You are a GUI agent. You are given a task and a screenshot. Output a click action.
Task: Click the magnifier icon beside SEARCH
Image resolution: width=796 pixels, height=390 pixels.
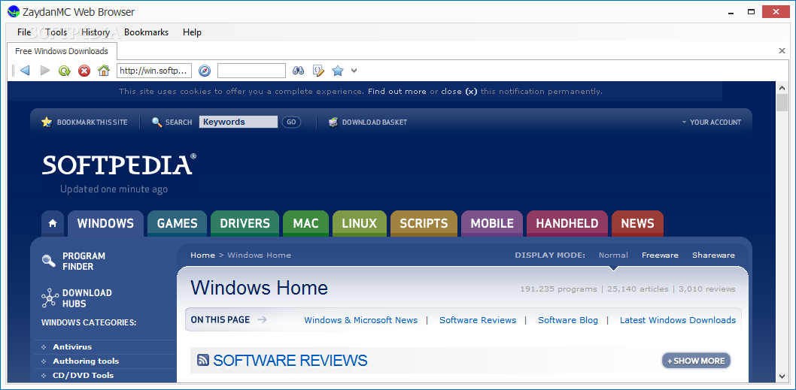[156, 122]
